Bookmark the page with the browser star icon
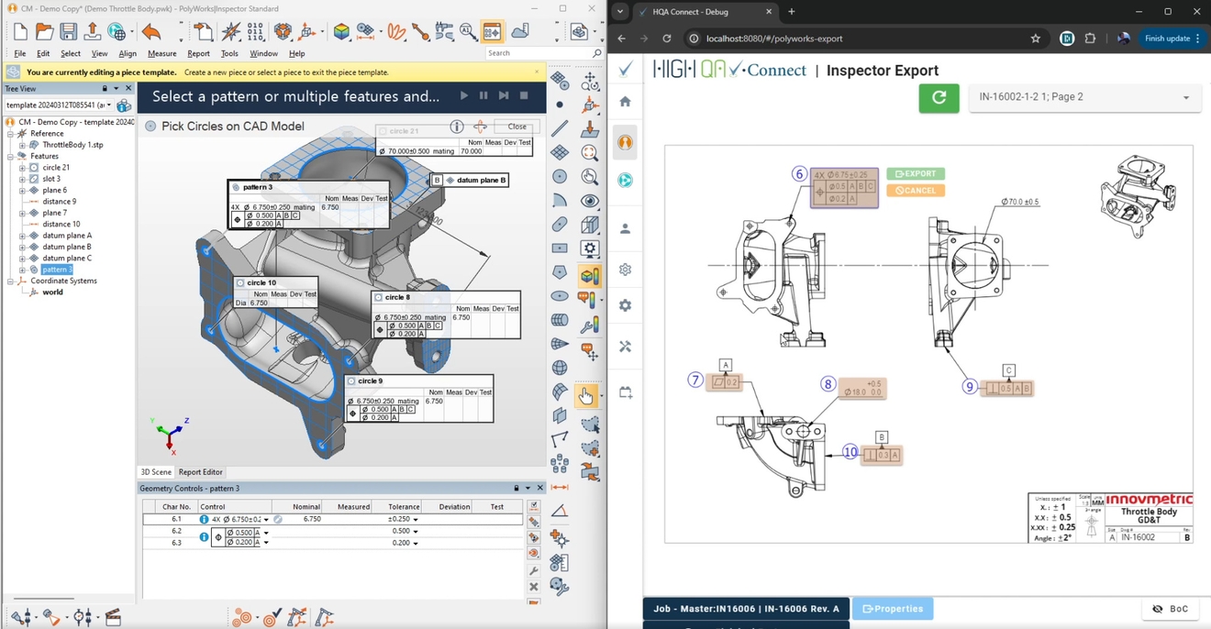 click(x=1036, y=39)
